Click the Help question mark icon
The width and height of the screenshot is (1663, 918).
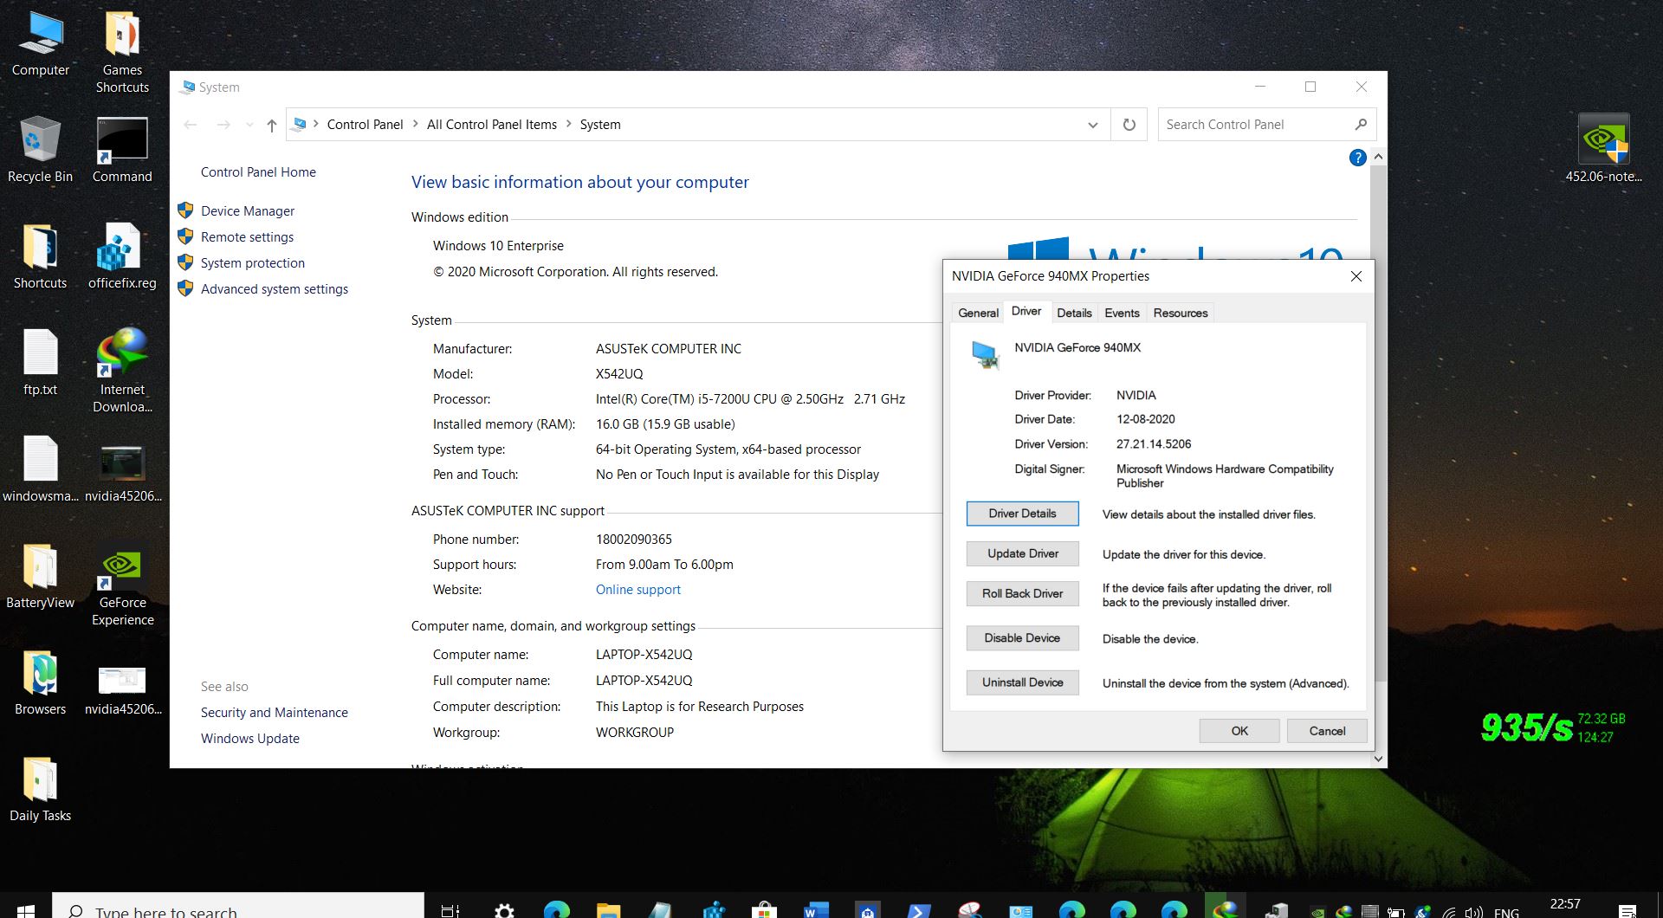coord(1357,158)
